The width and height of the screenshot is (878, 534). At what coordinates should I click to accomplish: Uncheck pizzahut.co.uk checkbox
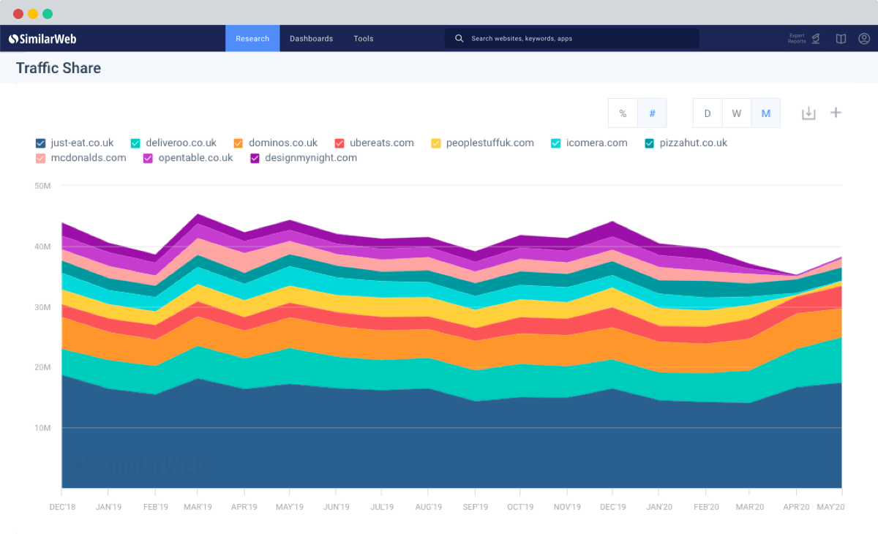click(650, 143)
